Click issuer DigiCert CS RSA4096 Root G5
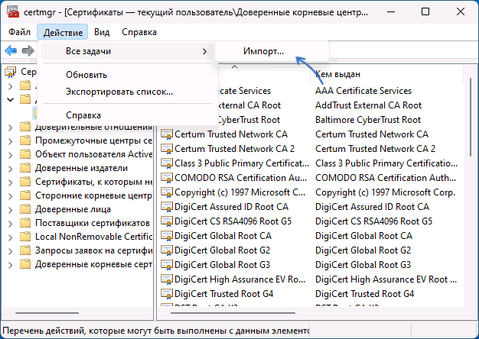The width and height of the screenshot is (479, 339). [x=373, y=221]
